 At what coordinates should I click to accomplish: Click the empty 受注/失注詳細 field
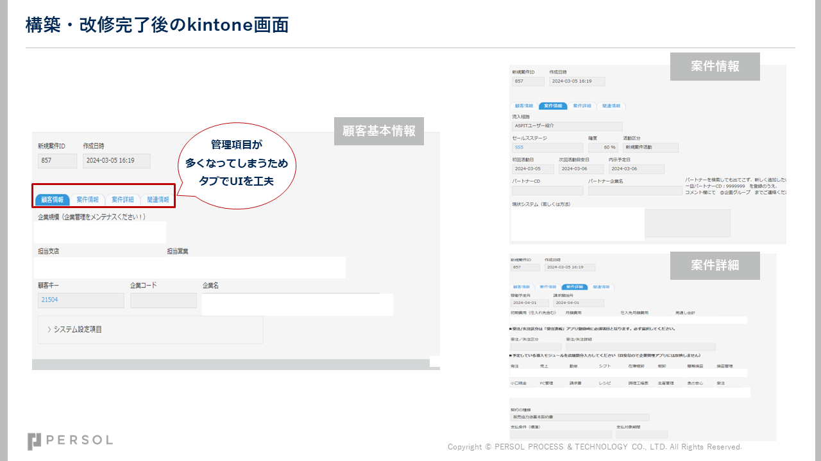(640, 346)
